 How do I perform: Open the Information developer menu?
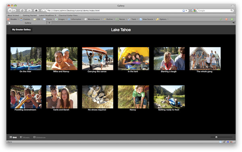click(76, 19)
